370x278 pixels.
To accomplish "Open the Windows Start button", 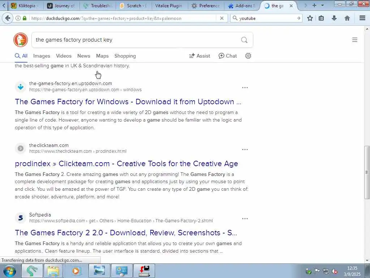I will (10, 271).
